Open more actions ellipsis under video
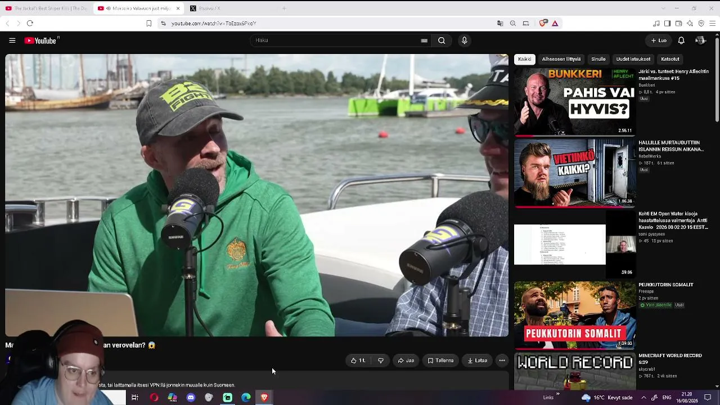Screen dimensions: 720x405 502,361
